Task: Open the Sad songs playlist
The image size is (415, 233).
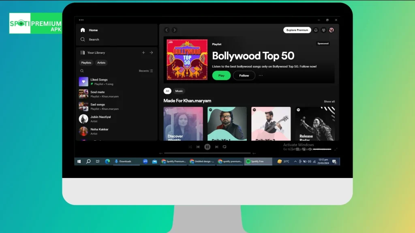Action: click(116, 106)
